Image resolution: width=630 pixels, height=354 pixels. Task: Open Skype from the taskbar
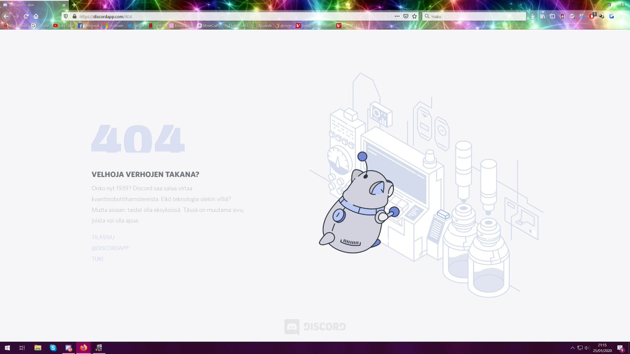(x=53, y=348)
